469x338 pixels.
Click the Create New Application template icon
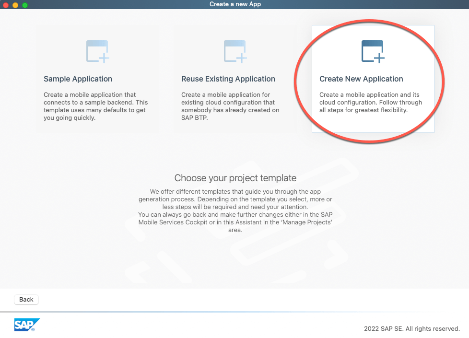[x=373, y=52]
